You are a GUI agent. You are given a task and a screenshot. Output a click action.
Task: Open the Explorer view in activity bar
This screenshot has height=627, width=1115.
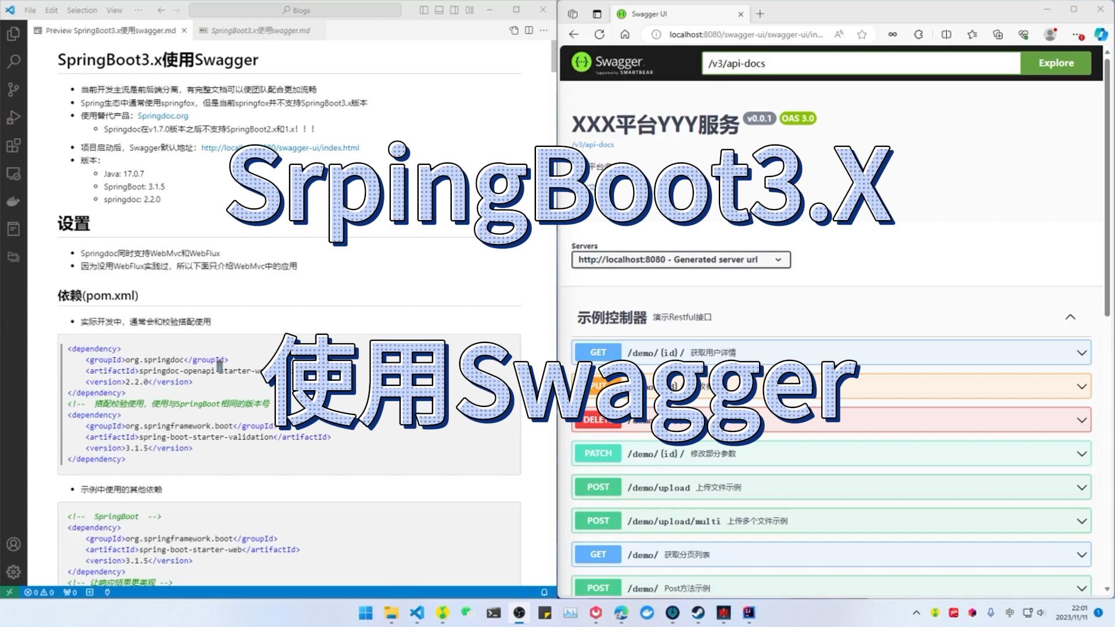13,34
